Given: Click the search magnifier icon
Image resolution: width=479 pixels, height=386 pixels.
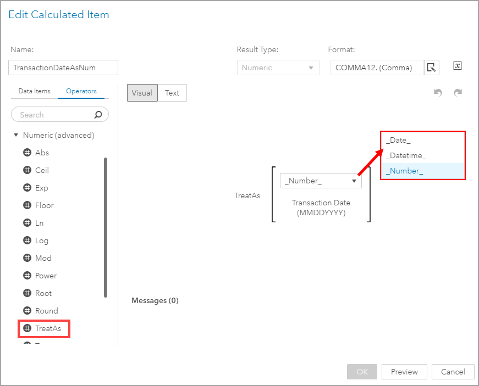Looking at the screenshot, I should click(x=98, y=115).
